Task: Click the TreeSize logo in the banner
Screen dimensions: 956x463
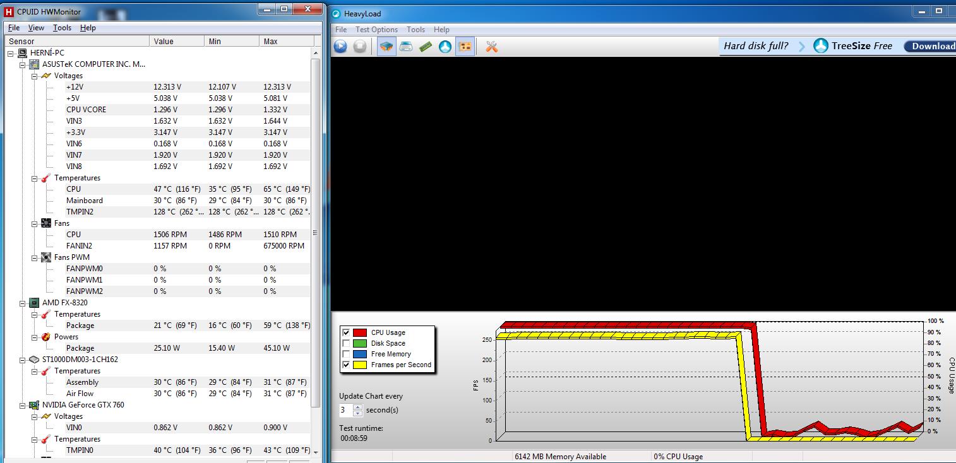Action: [821, 45]
